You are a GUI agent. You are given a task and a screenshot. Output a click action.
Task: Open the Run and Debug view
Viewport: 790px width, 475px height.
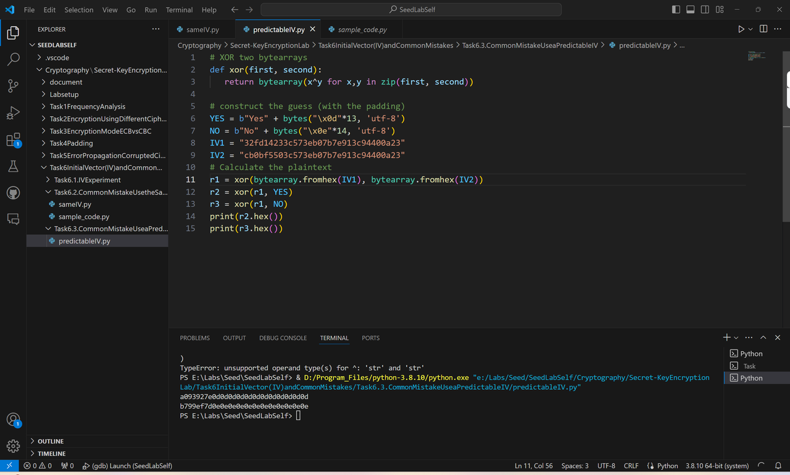pyautogui.click(x=13, y=113)
